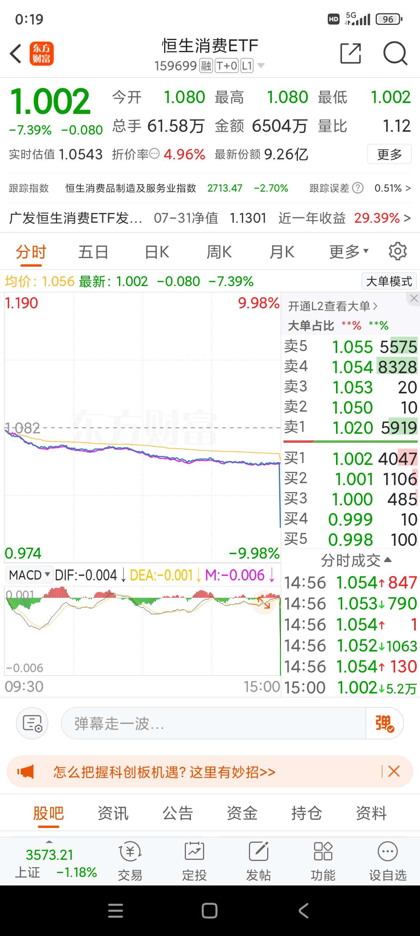Dismiss the 科创板 promo banner
Image resolution: width=420 pixels, height=936 pixels.
tap(394, 771)
